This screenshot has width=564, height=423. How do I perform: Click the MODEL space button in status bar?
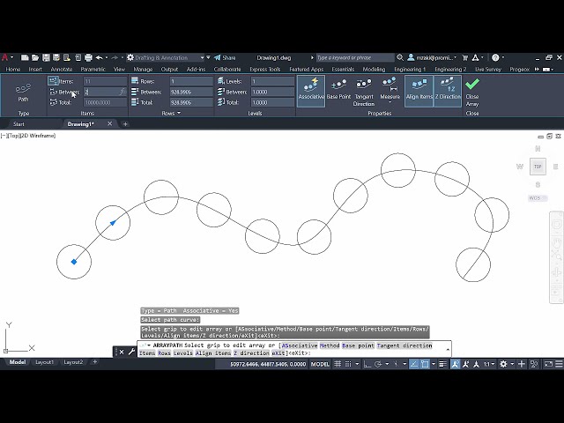320,364
